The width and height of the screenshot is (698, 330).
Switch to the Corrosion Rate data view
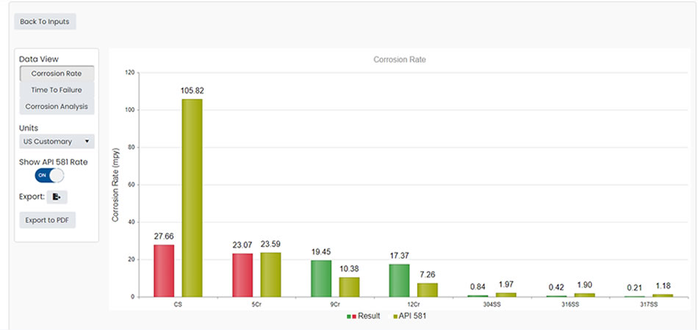[57, 73]
